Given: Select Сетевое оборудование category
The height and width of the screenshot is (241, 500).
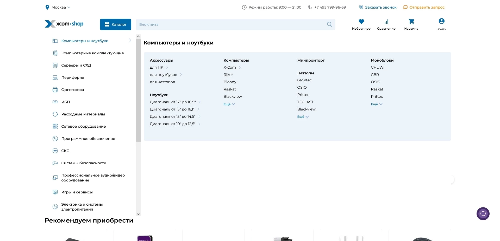Looking at the screenshot, I should [83, 126].
